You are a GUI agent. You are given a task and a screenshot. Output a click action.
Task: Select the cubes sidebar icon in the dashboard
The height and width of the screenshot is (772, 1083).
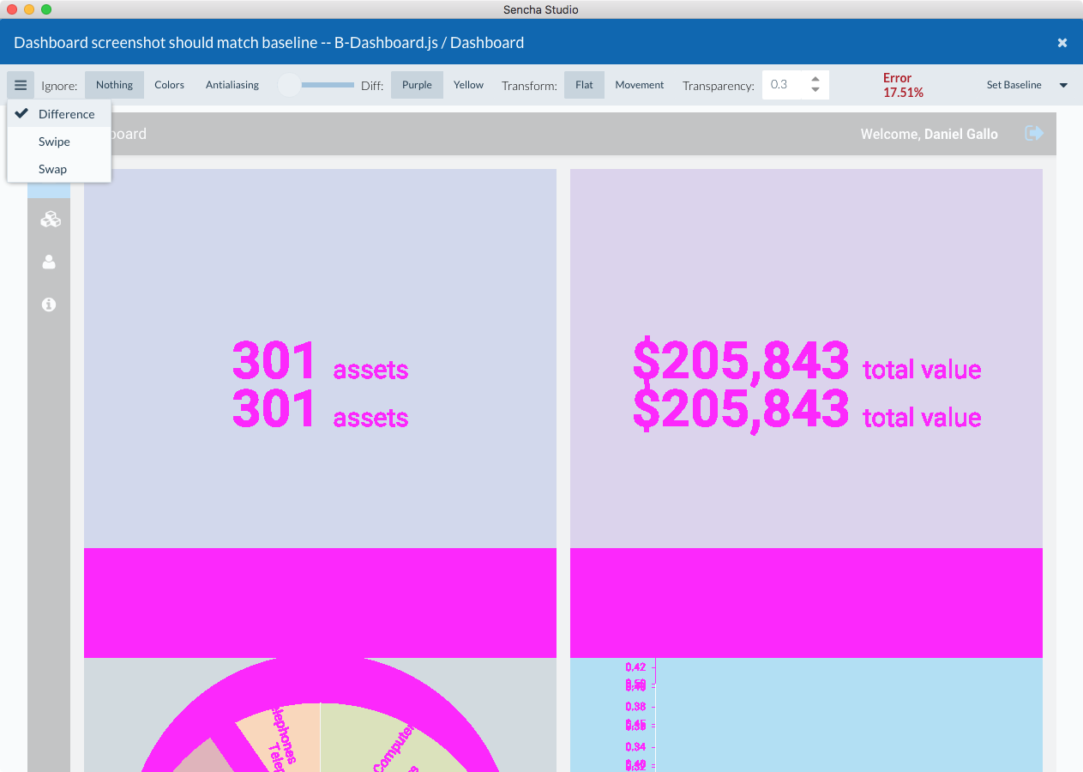pyautogui.click(x=49, y=219)
